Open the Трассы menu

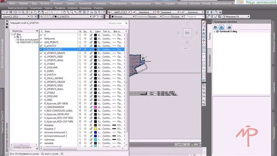pyautogui.click(x=48, y=8)
